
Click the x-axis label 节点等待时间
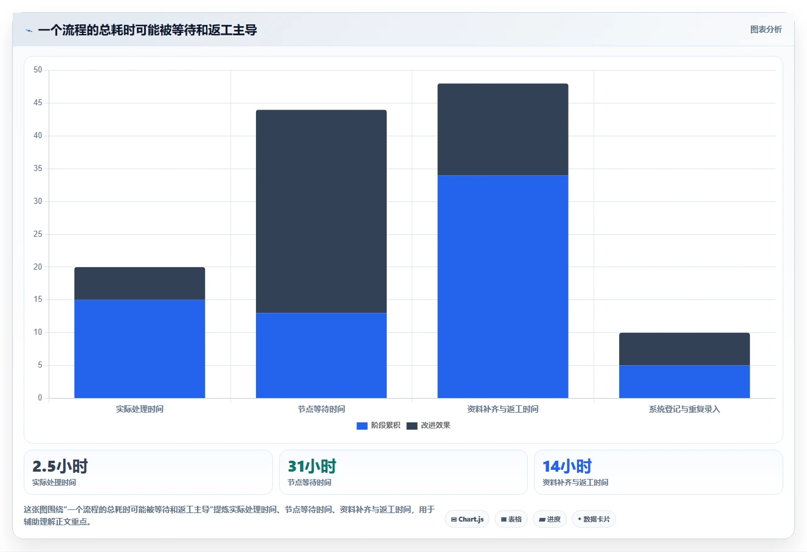coord(321,409)
